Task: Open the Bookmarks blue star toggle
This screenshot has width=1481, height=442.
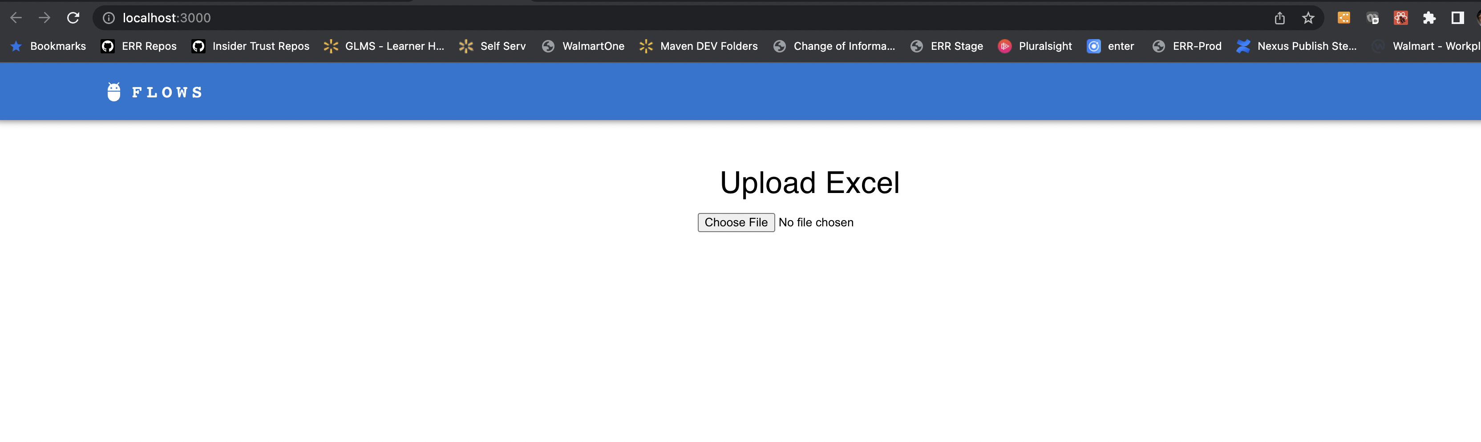Action: (16, 46)
